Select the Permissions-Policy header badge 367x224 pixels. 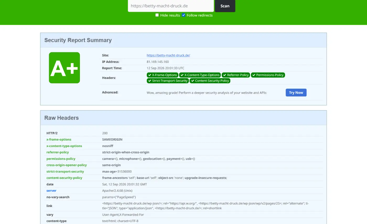268,75
